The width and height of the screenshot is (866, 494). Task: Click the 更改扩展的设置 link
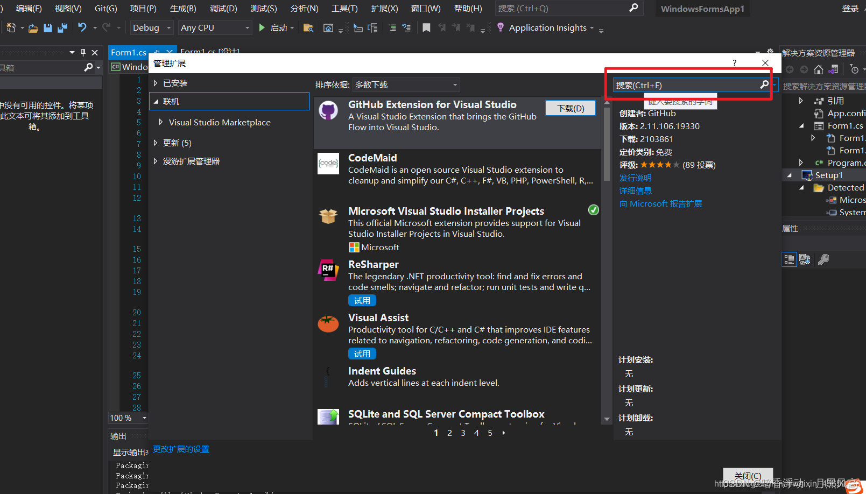(x=181, y=449)
